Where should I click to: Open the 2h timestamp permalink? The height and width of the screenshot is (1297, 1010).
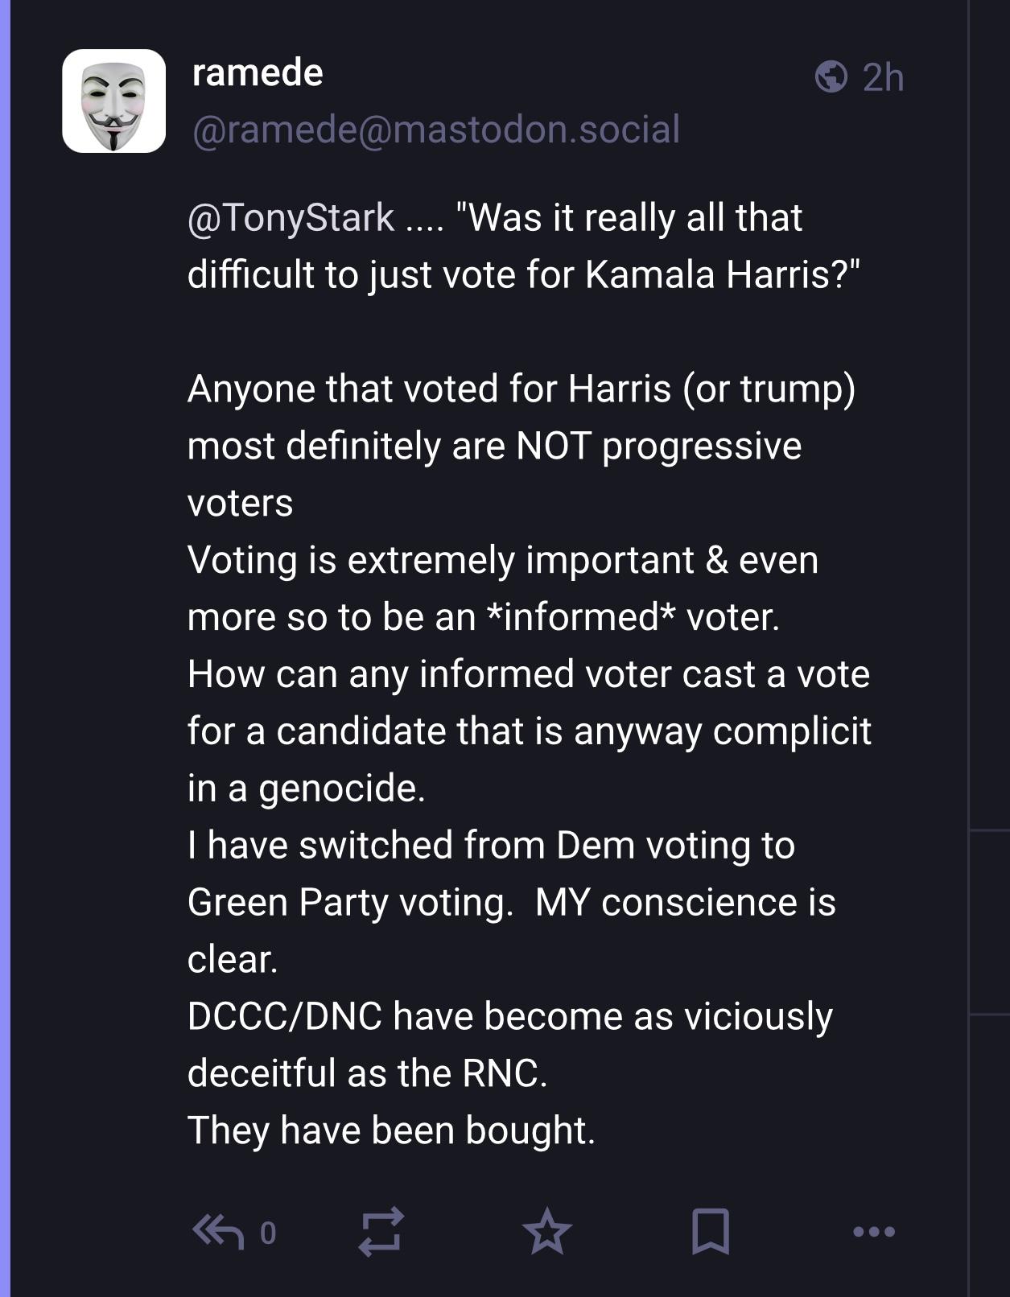tap(883, 78)
